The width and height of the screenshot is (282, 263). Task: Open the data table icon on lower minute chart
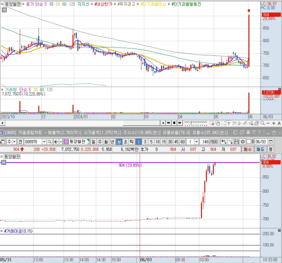coord(4,163)
